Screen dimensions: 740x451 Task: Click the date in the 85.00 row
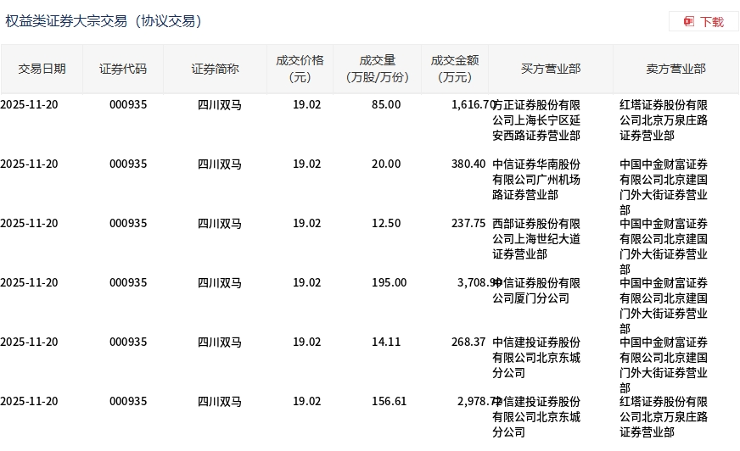pyautogui.click(x=29, y=104)
